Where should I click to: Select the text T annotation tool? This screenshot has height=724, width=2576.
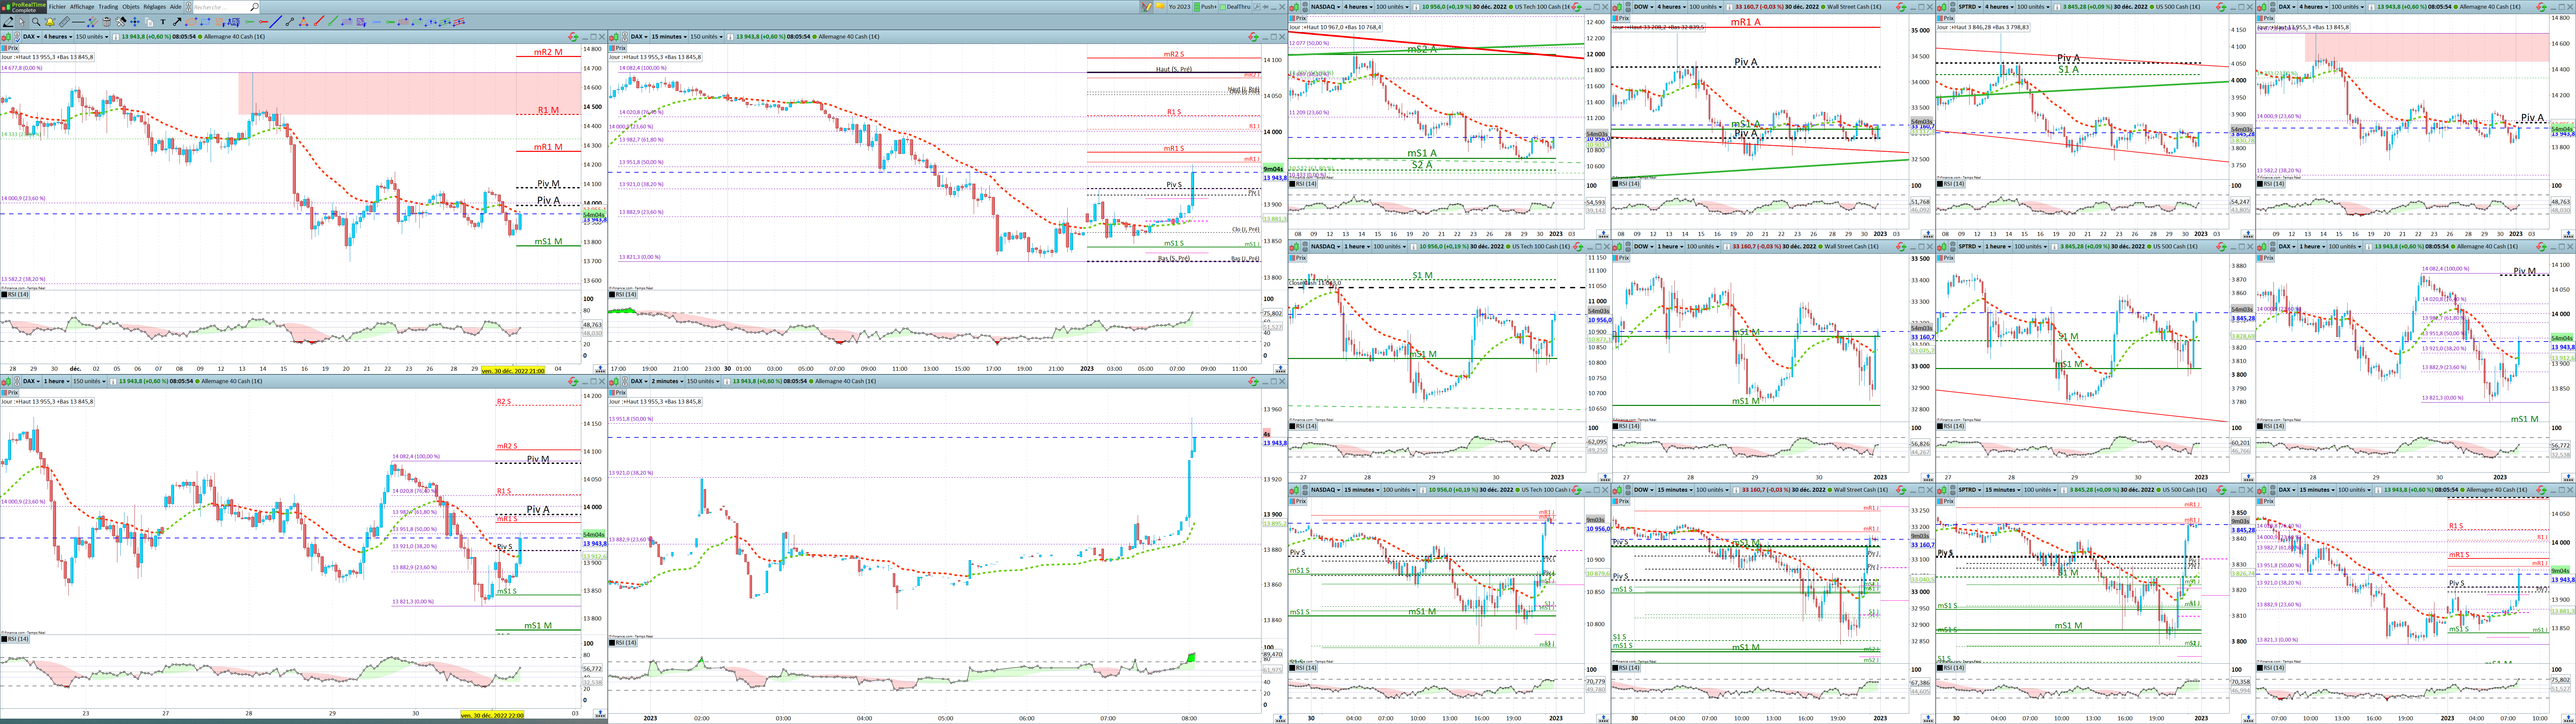coord(163,22)
